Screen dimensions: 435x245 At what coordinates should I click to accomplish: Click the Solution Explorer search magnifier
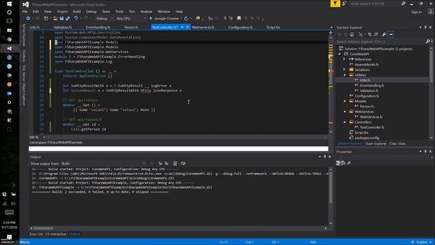coord(428,42)
